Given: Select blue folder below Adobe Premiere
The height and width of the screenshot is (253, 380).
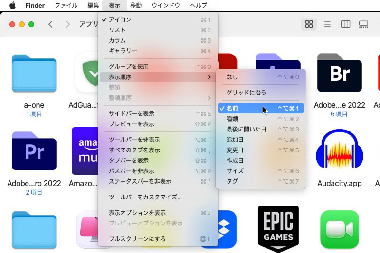Looking at the screenshot, I should point(34,230).
